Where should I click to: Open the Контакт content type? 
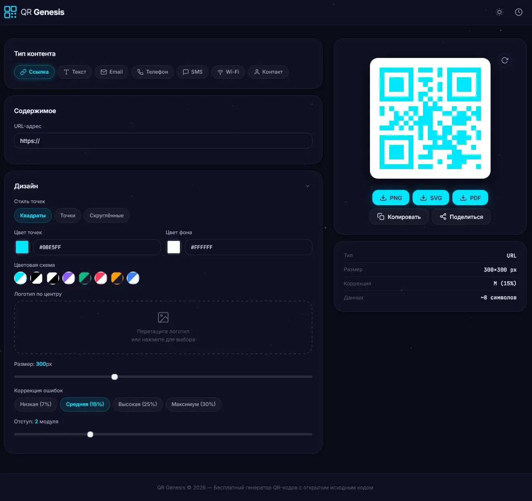pos(268,72)
